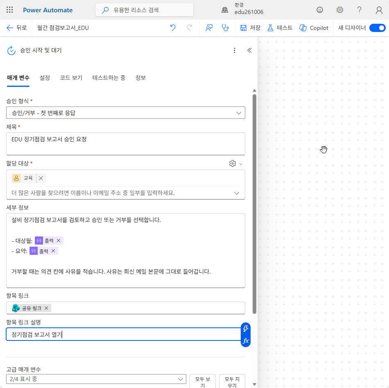The image size is (389, 388).
Task: Open the fx expression editor button
Action: 246,341
